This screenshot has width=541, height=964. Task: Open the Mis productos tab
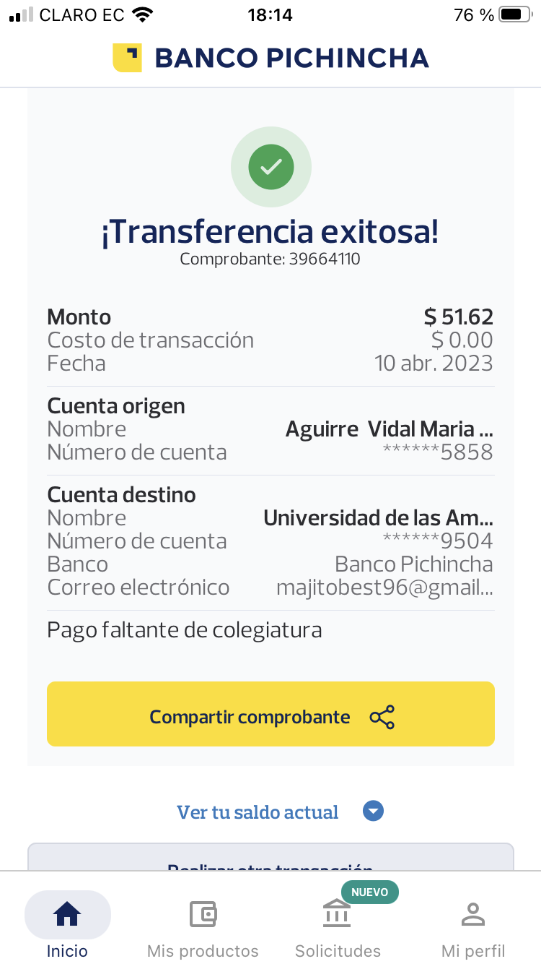pos(203,950)
